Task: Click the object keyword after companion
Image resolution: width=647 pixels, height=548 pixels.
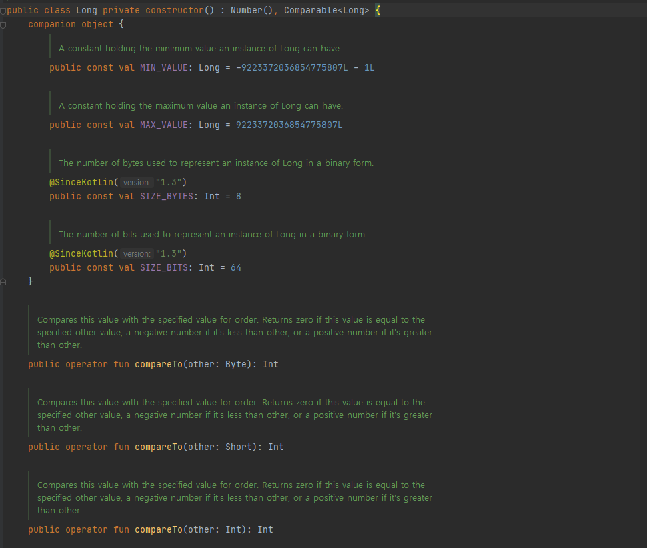Action: coord(97,24)
